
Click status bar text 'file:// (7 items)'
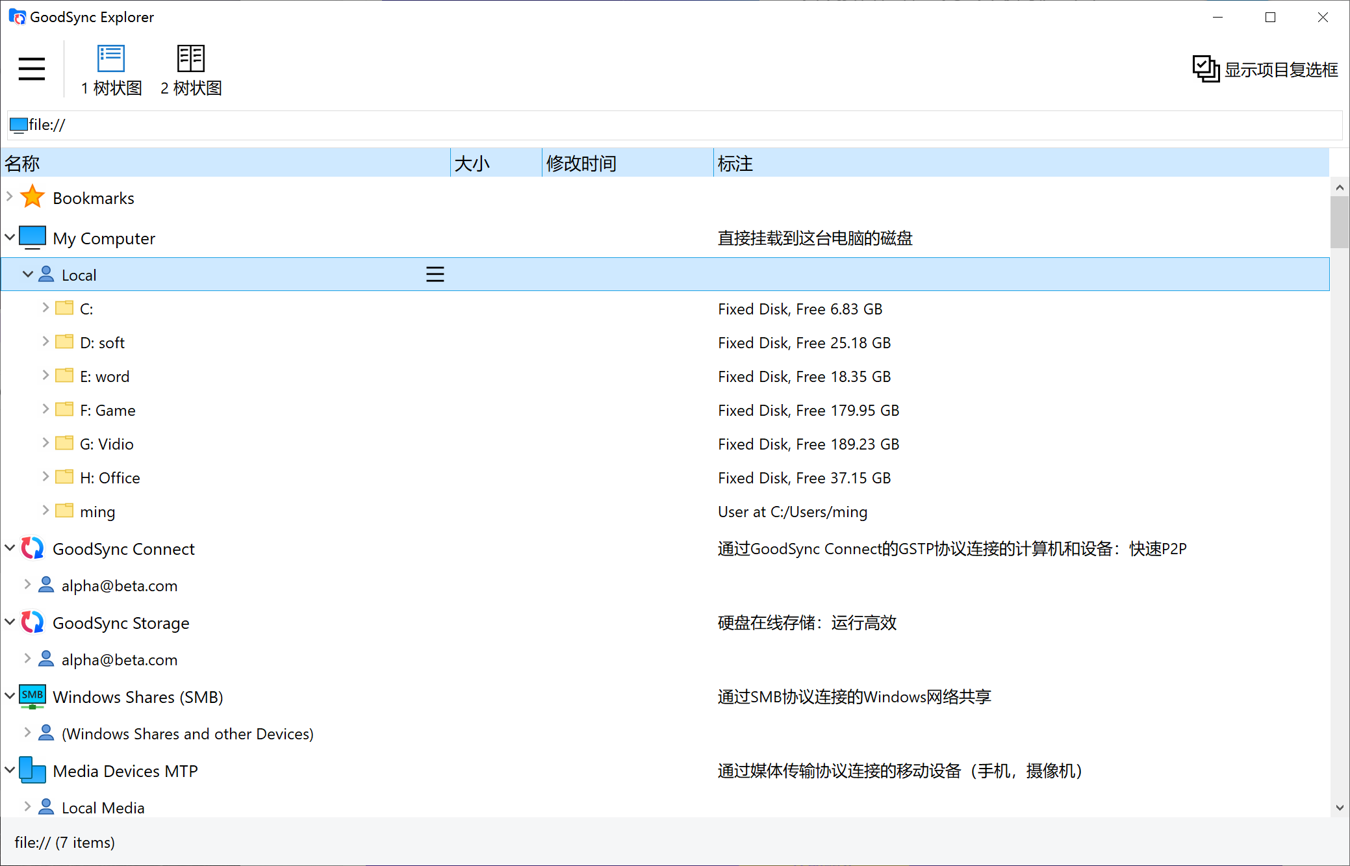[x=64, y=843]
